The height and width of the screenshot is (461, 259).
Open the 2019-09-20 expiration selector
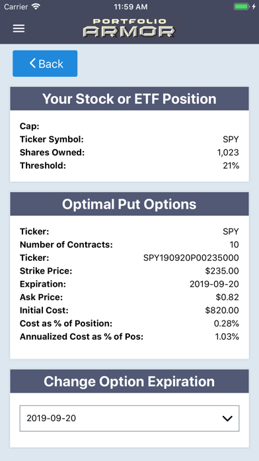tap(129, 419)
